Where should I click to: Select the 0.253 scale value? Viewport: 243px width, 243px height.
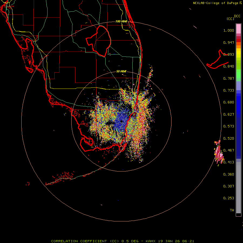click(229, 198)
